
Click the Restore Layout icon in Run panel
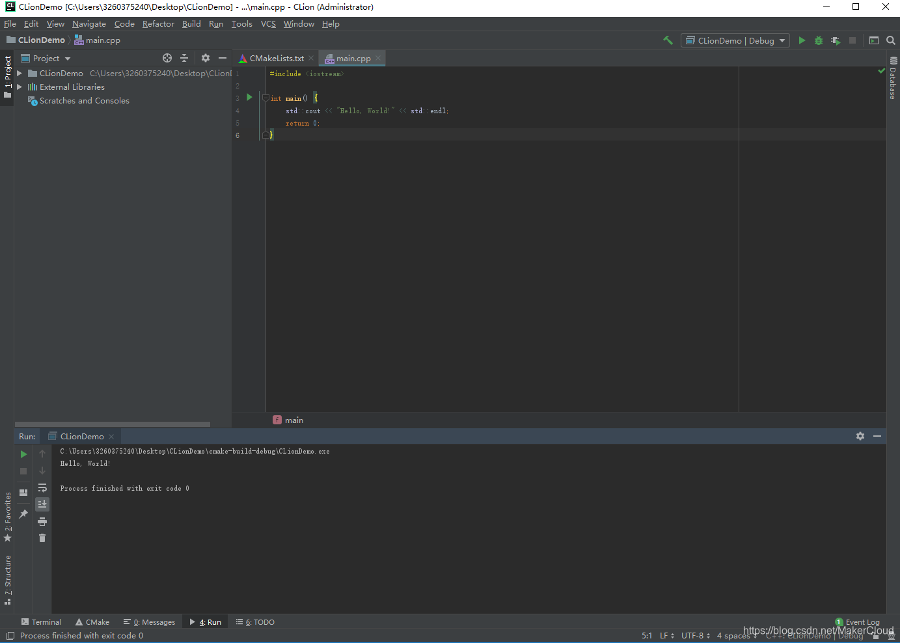pyautogui.click(x=23, y=493)
